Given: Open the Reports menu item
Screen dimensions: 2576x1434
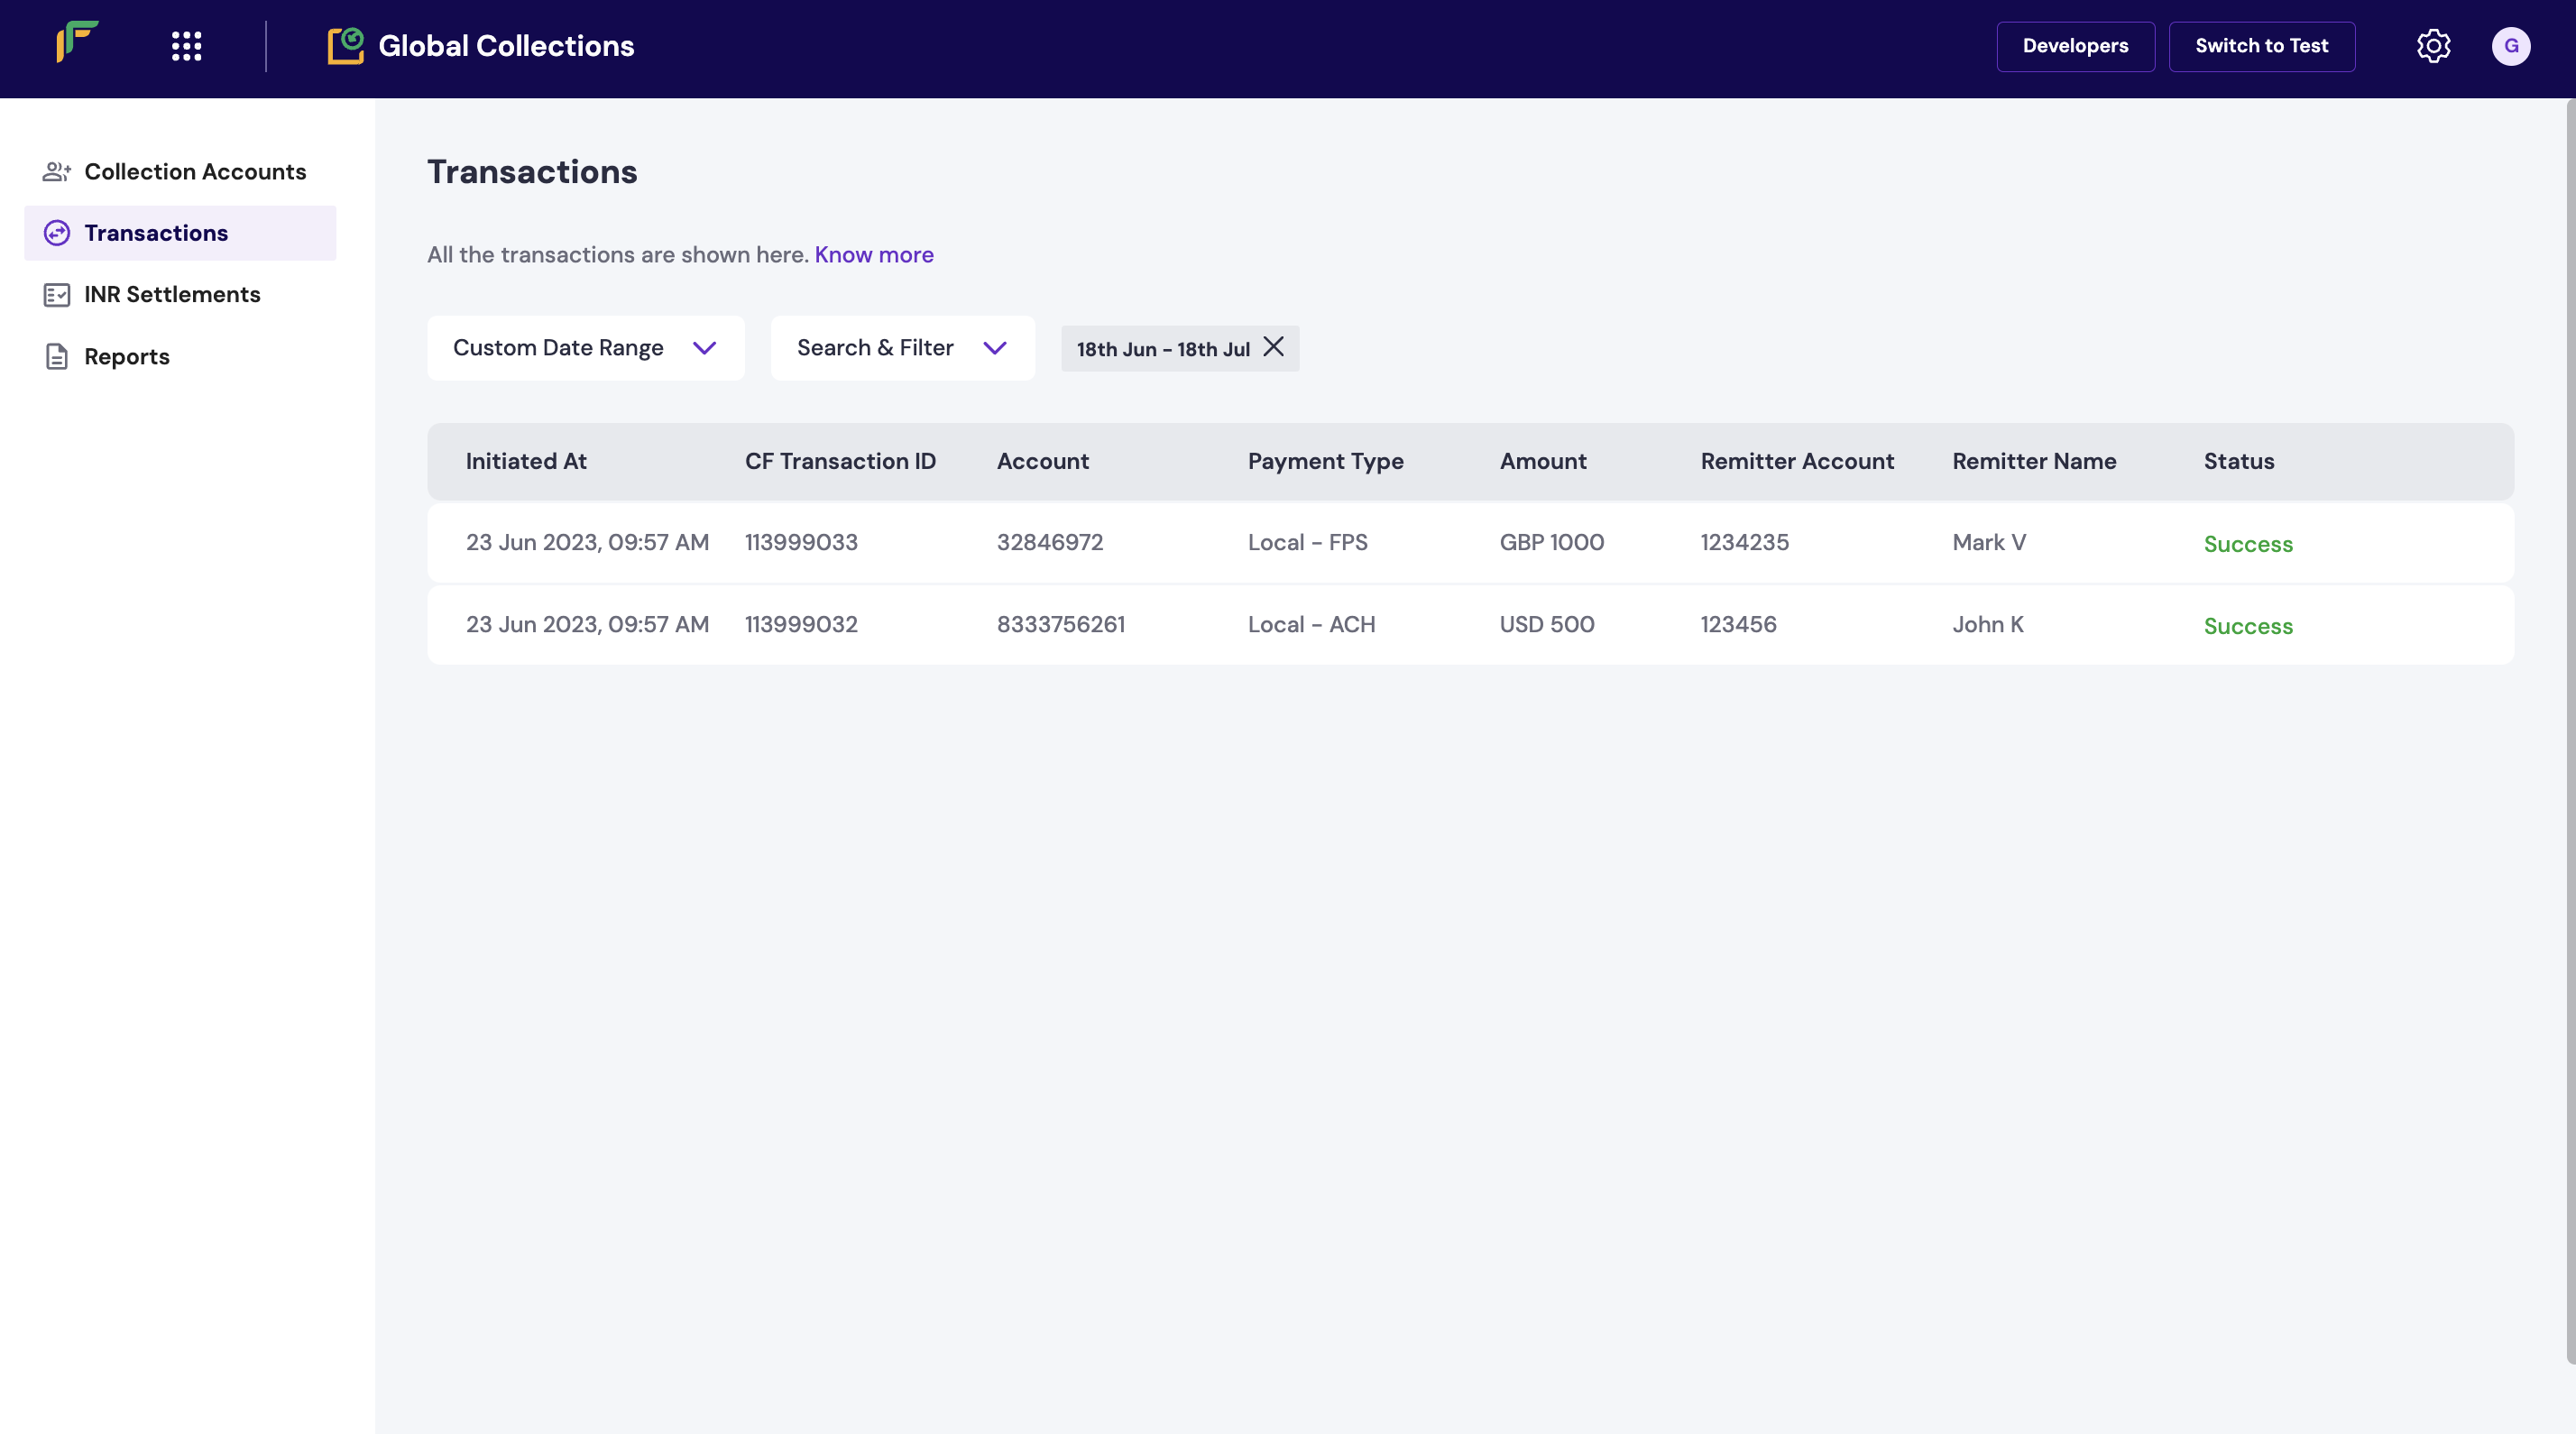Looking at the screenshot, I should coord(127,357).
